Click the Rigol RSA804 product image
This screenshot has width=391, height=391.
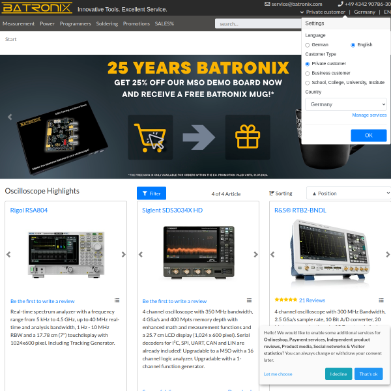(x=66, y=255)
